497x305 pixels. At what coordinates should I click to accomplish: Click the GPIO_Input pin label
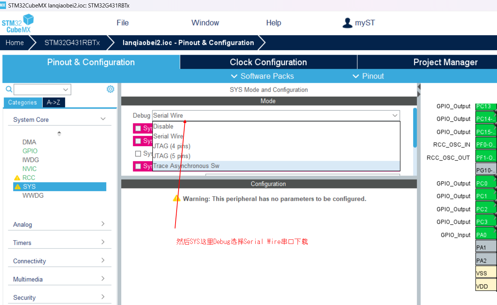(455, 235)
